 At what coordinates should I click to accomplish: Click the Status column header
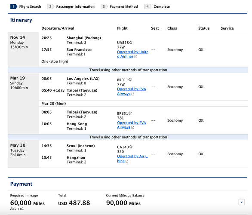(x=204, y=28)
